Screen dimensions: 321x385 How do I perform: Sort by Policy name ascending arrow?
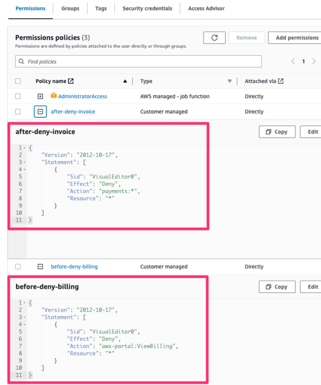125,81
